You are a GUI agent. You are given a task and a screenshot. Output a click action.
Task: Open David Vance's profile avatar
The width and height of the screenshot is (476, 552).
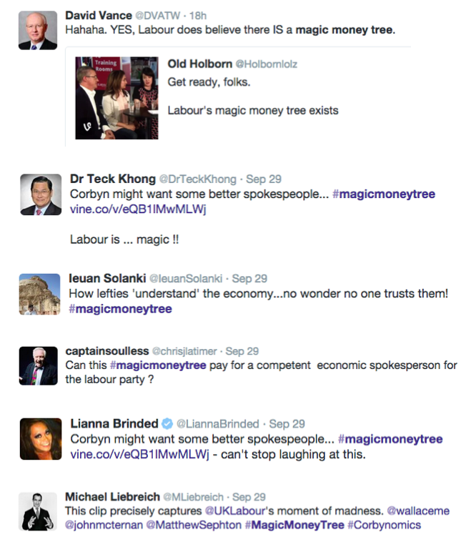(38, 30)
